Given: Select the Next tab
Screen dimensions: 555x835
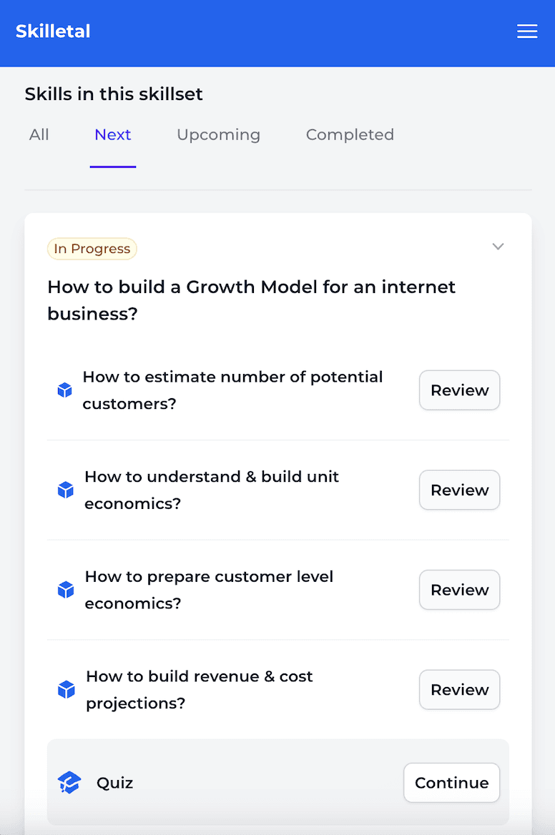Looking at the screenshot, I should (113, 135).
